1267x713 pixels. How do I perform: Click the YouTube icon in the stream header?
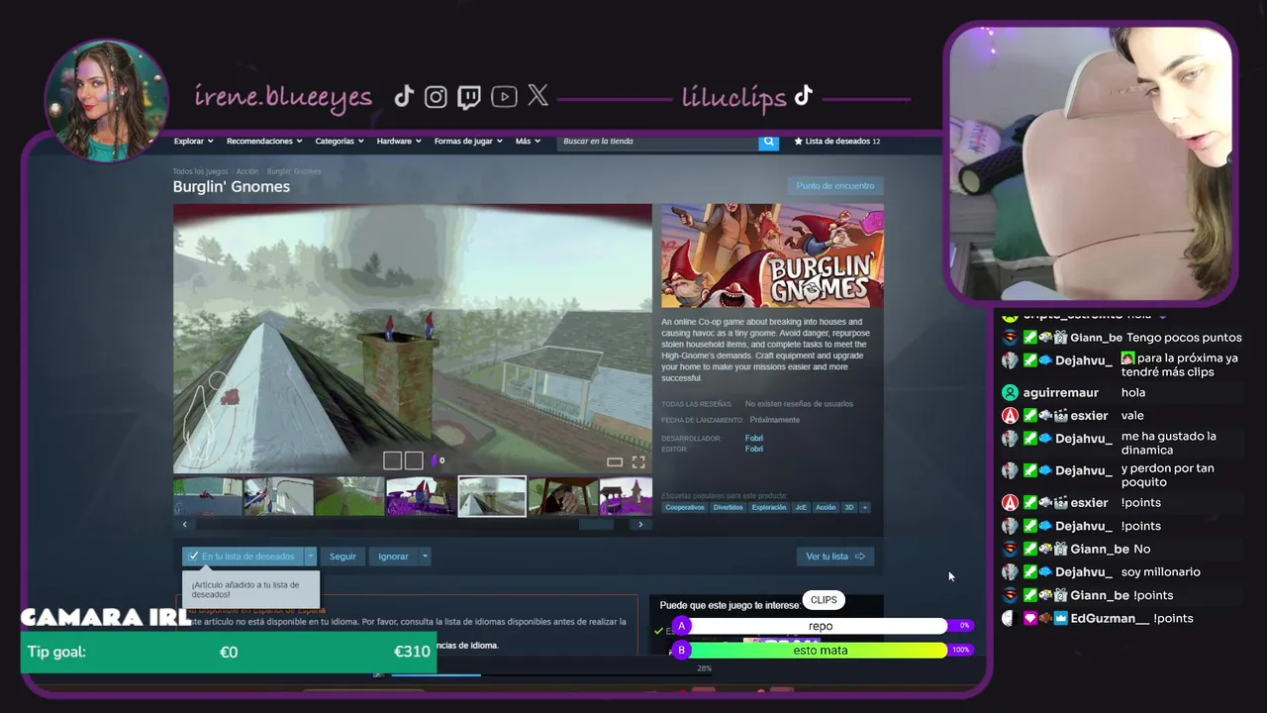point(504,96)
